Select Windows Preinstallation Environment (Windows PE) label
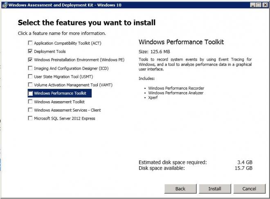This screenshot has height=199, width=270. pyautogui.click(x=79, y=60)
